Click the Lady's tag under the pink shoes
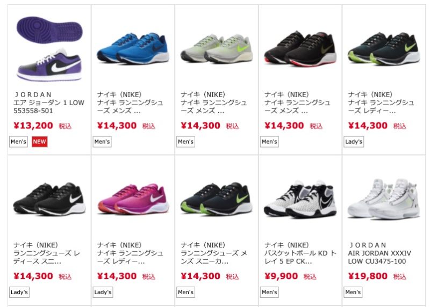Screen dimensions: 430x307 103,292
